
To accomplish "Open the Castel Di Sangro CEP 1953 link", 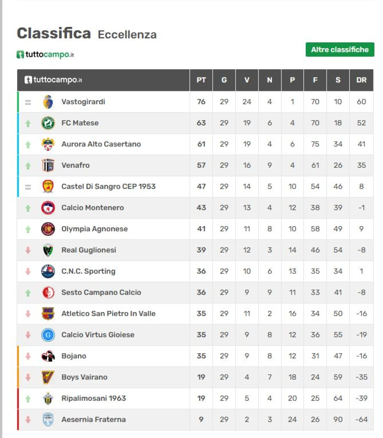I will click(x=109, y=186).
